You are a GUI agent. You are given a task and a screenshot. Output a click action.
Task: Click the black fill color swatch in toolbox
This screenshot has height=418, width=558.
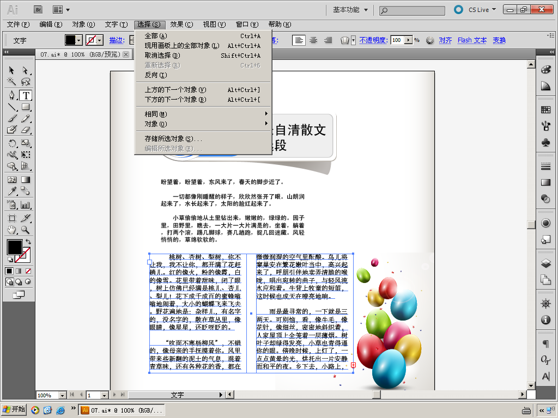coord(15,247)
